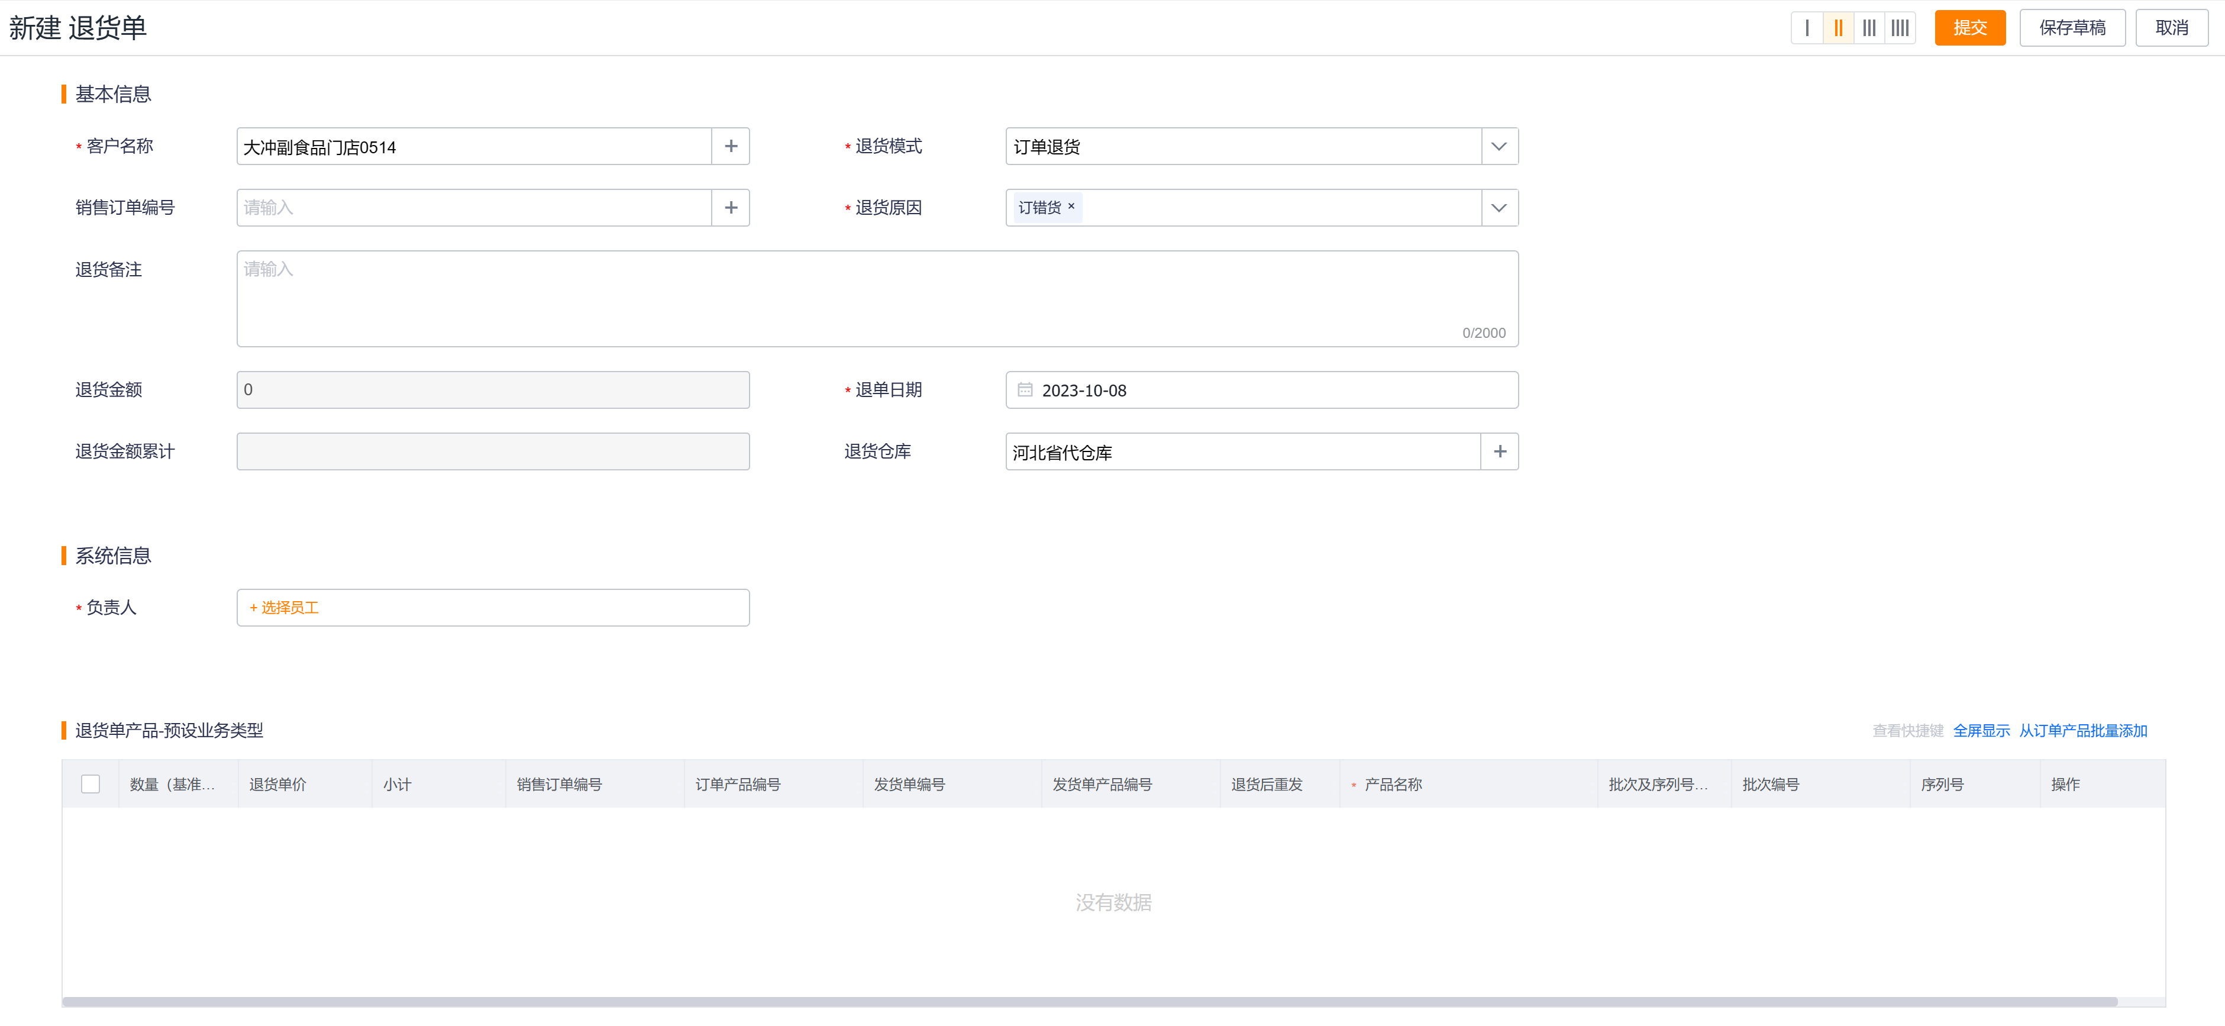Switch to single-column layout icon
The width and height of the screenshot is (2225, 1026).
[1807, 28]
